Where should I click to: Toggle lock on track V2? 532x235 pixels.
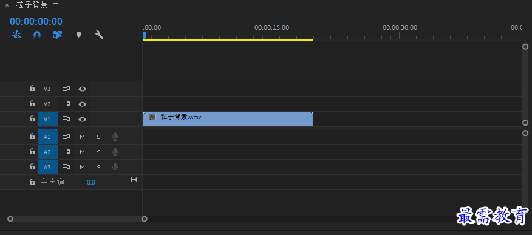(x=32, y=103)
